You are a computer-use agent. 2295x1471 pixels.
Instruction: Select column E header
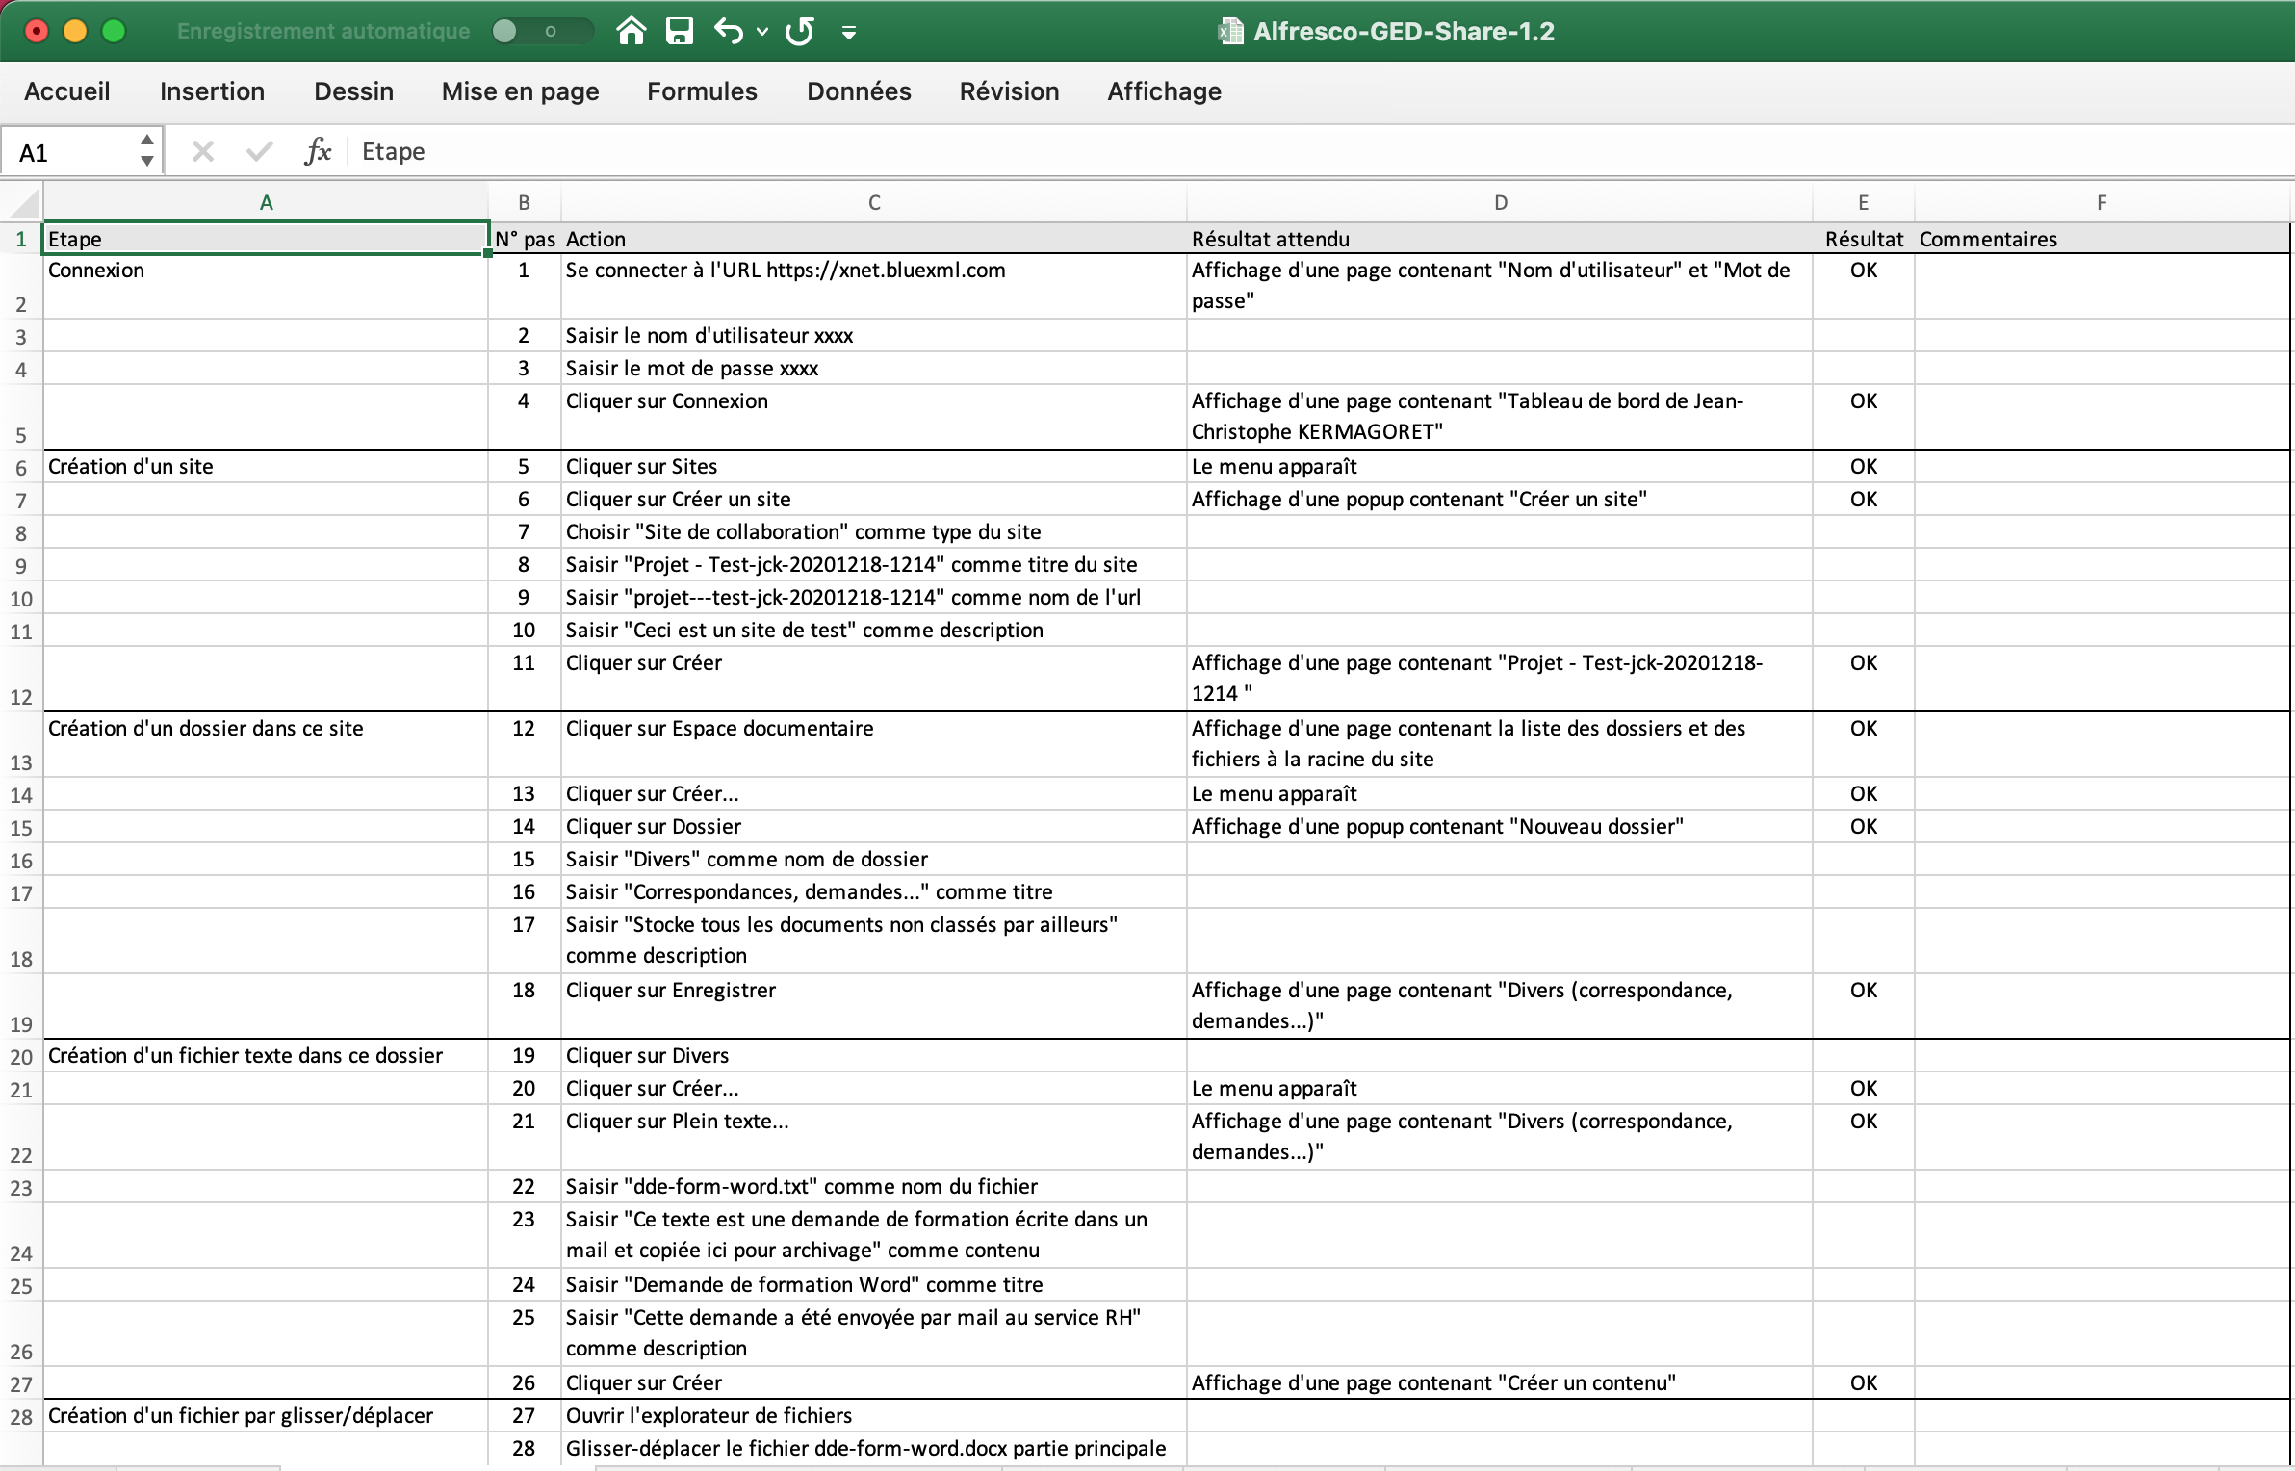[1864, 203]
